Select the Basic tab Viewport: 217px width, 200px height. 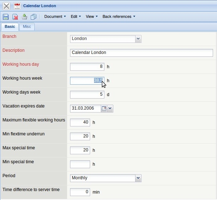pos(10,27)
